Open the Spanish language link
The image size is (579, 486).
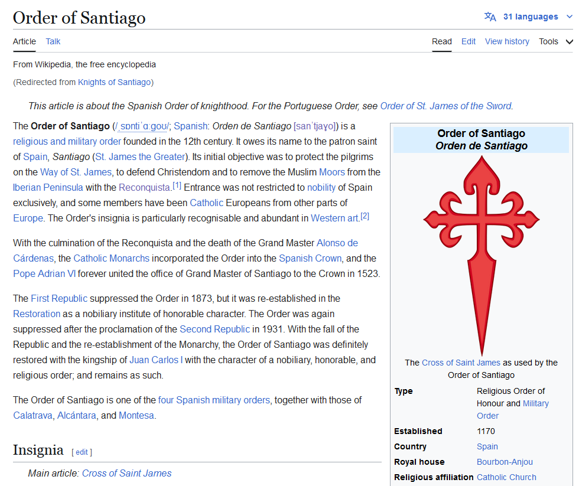tap(190, 126)
